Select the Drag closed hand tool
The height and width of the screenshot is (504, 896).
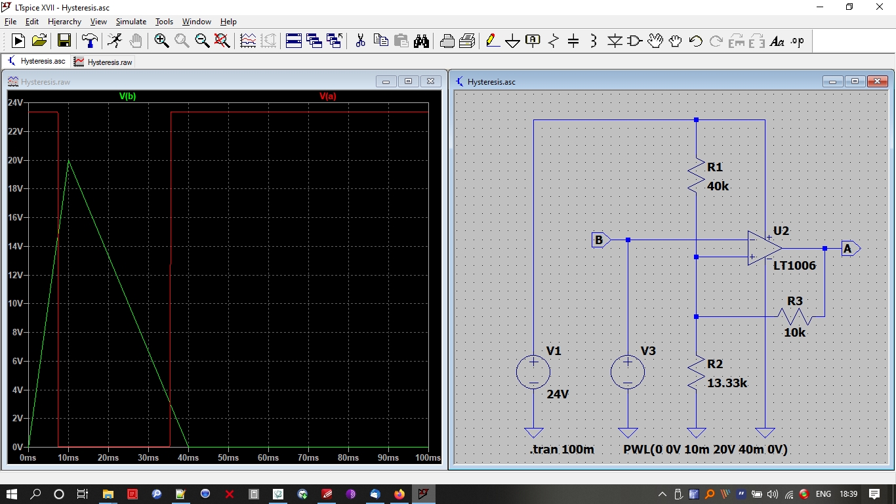[x=676, y=41]
